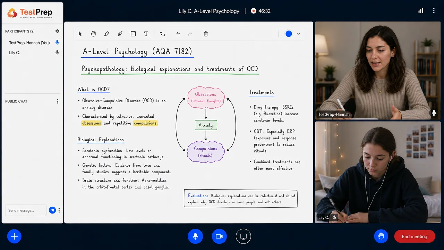
Task: Click the Compulsions cloud shape
Action: click(206, 151)
